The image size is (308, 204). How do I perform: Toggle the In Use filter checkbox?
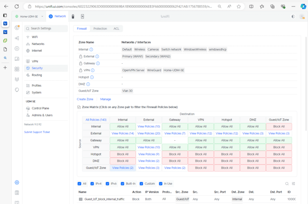(x=161, y=183)
